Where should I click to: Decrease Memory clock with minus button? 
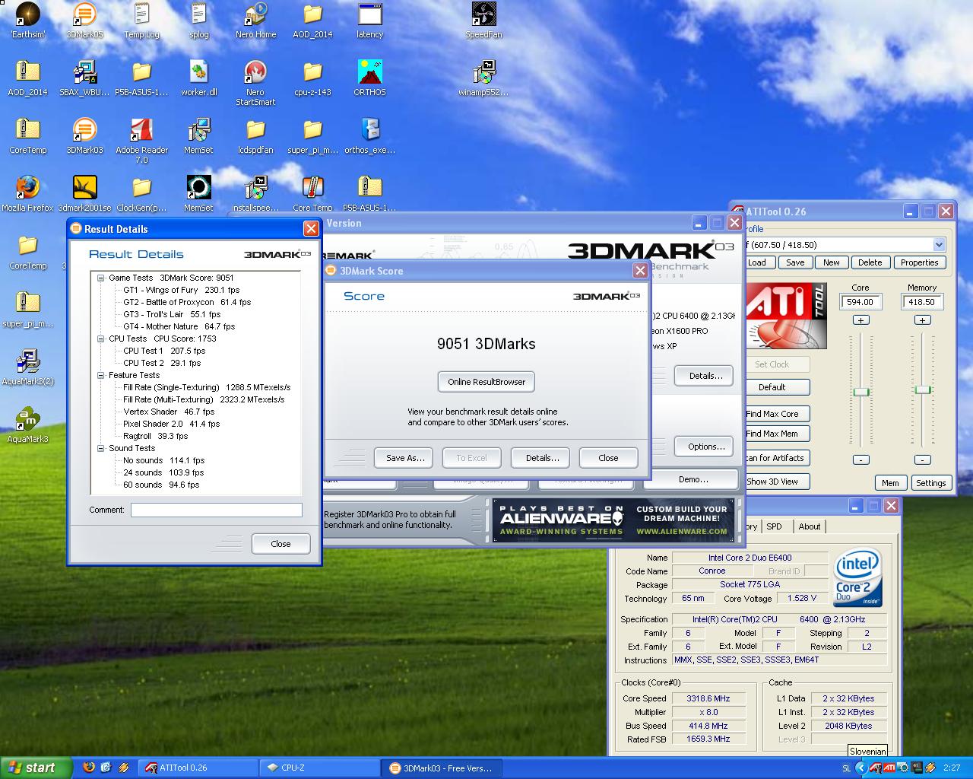point(922,459)
